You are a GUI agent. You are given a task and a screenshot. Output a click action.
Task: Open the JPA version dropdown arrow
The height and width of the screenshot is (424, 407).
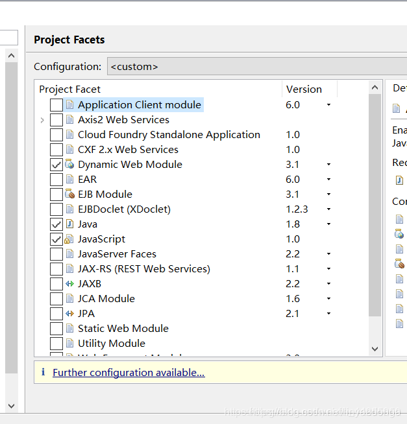pos(328,314)
